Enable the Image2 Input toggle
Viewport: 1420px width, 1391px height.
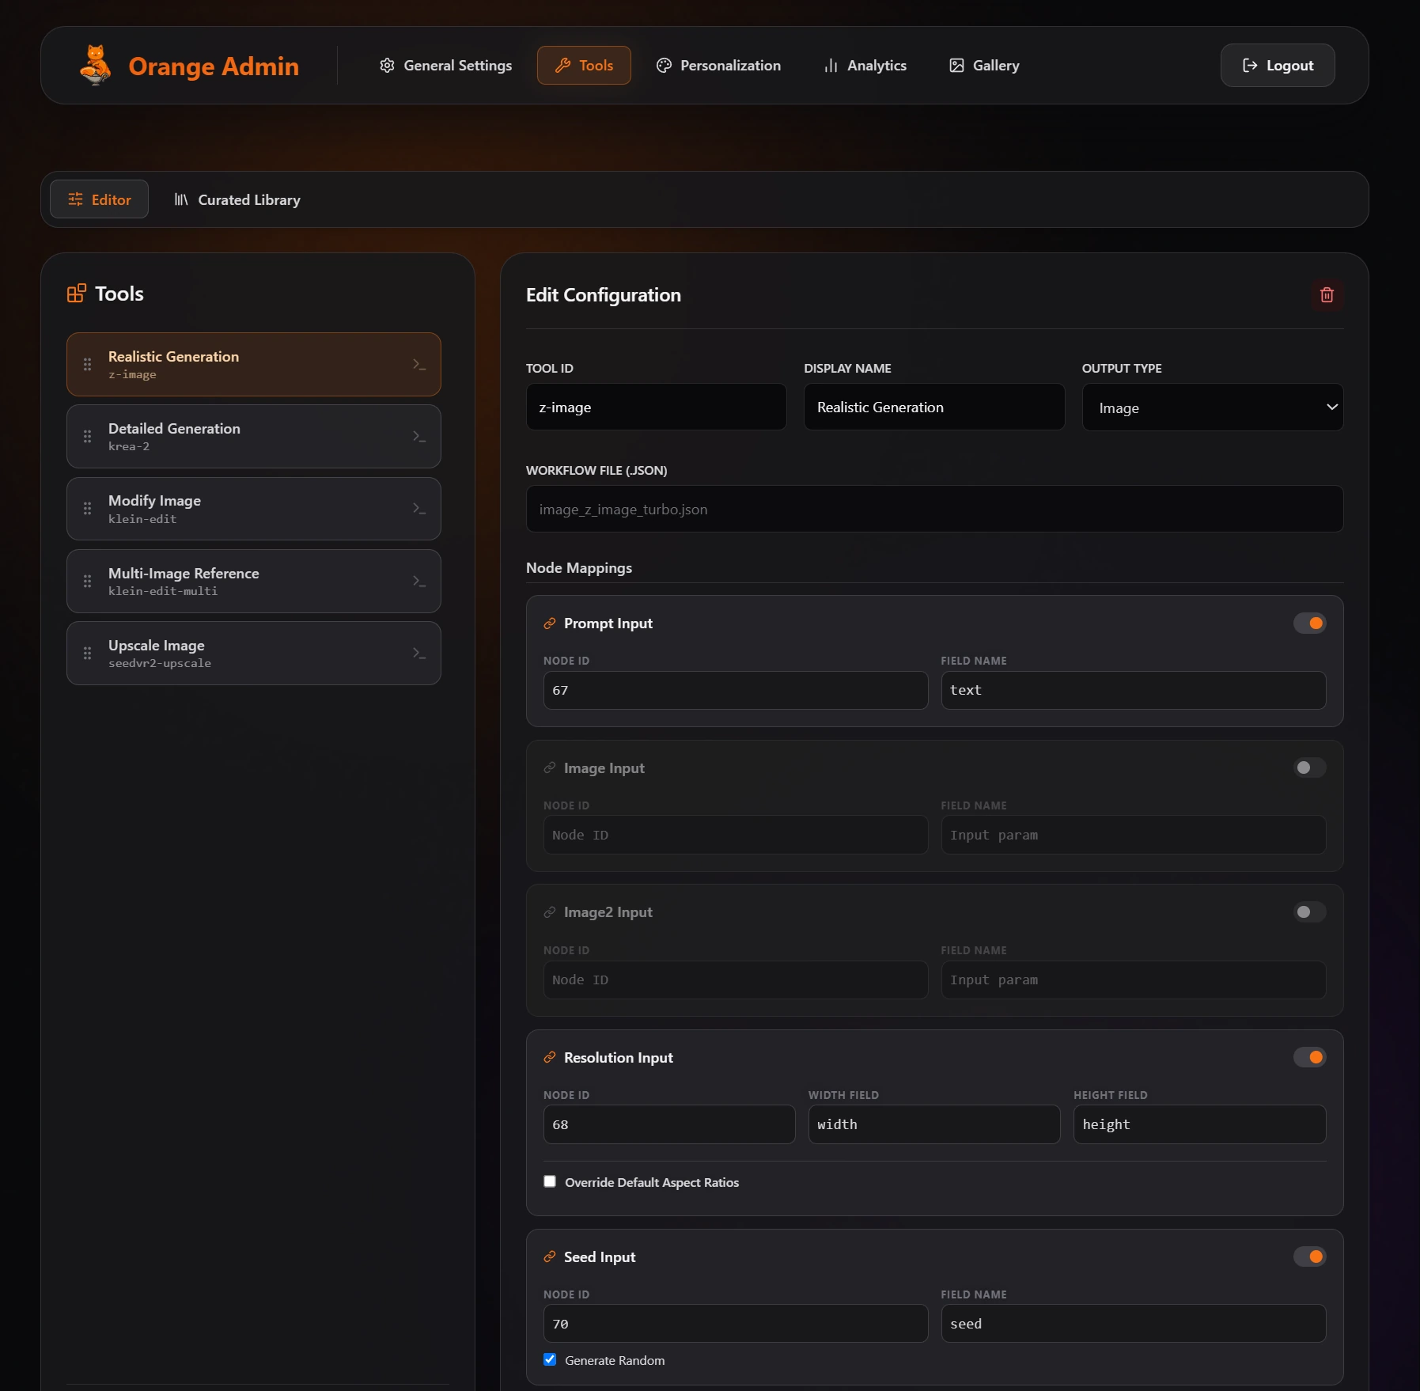coord(1309,912)
